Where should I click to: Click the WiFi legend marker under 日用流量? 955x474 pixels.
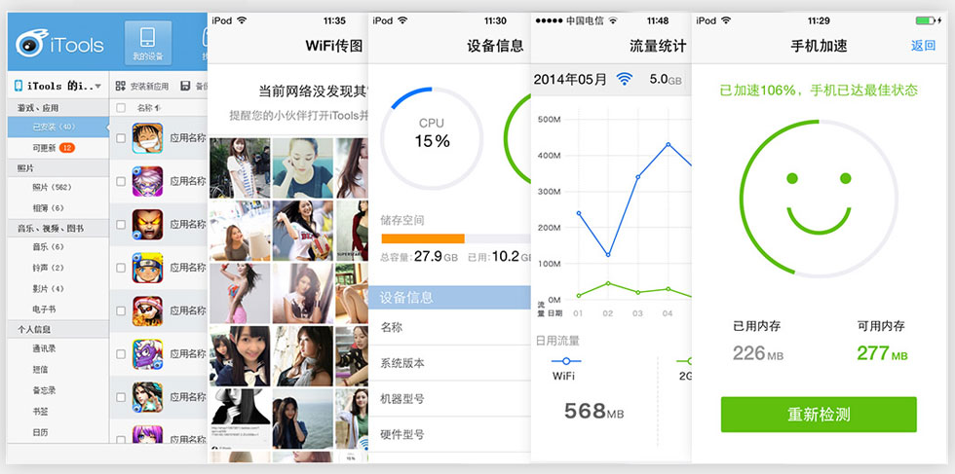pos(566,361)
